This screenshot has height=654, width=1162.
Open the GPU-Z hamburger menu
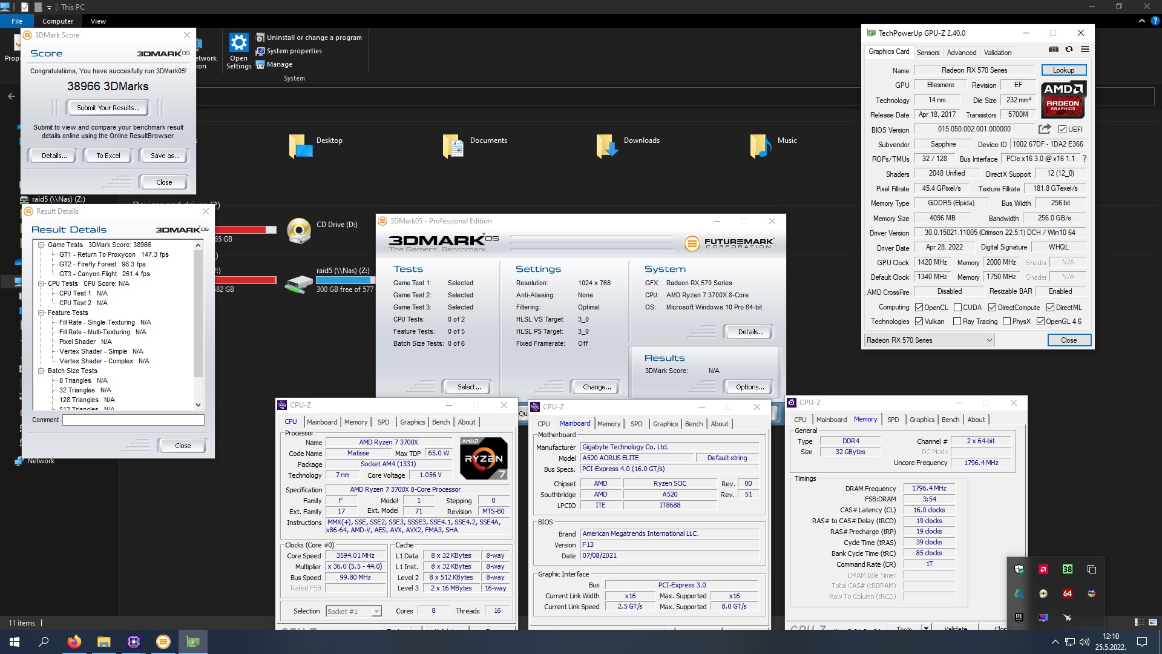[1085, 49]
